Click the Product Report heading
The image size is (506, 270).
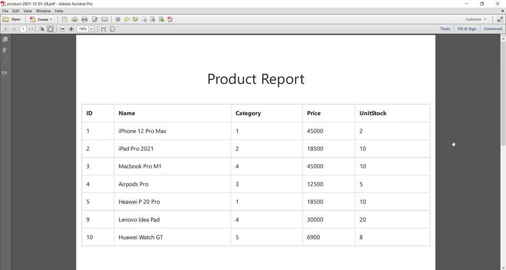(256, 79)
